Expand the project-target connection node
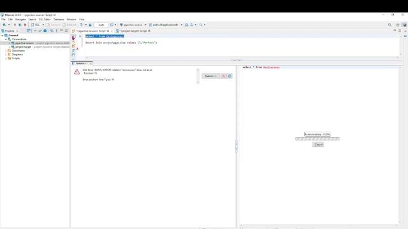Screen dimensions: 408x229 tap(10, 47)
